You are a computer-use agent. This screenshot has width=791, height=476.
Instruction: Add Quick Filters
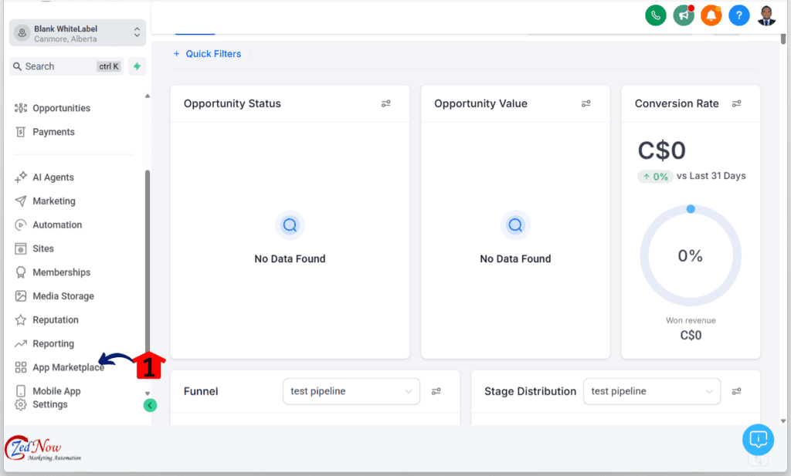click(207, 54)
